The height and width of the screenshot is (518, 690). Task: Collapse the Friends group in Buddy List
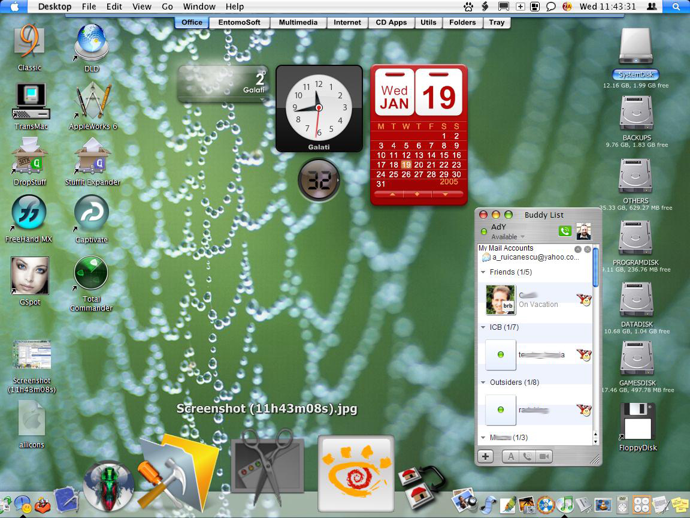pos(483,272)
